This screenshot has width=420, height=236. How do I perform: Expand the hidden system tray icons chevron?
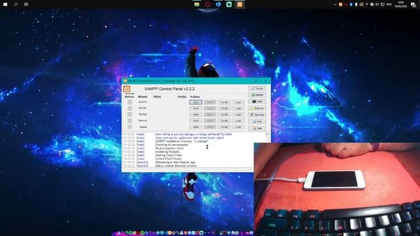(x=335, y=5)
